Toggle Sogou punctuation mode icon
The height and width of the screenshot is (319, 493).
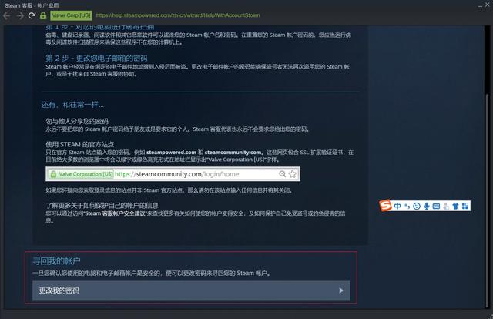pos(407,206)
